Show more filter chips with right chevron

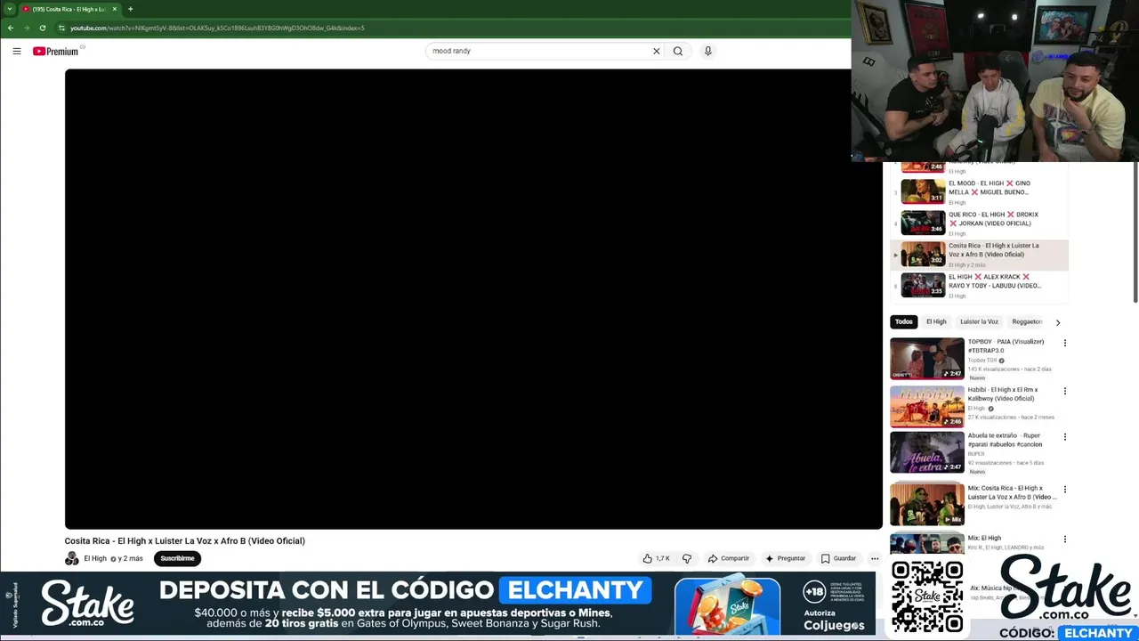(x=1058, y=322)
